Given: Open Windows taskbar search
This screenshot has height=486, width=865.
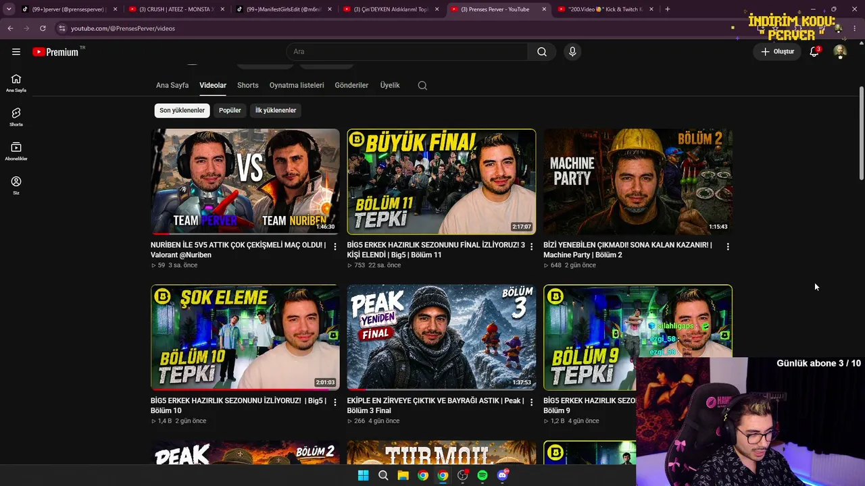Looking at the screenshot, I should pyautogui.click(x=383, y=475).
